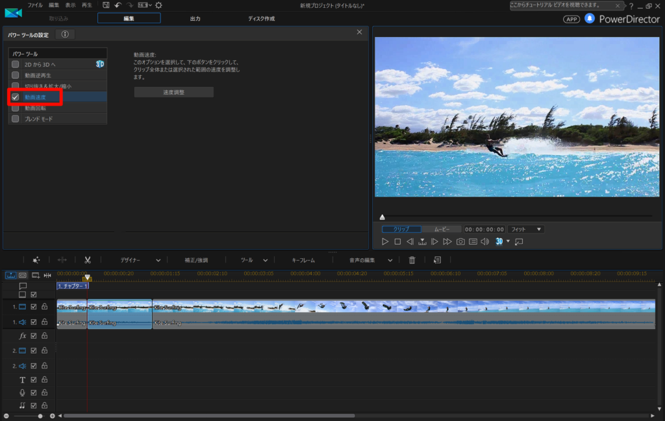This screenshot has height=421, width=665.
Task: Click the split clip scissors icon
Action: [x=87, y=260]
